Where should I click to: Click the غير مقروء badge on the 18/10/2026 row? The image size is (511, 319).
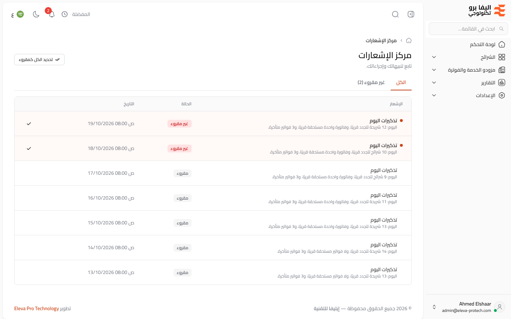pos(180,149)
